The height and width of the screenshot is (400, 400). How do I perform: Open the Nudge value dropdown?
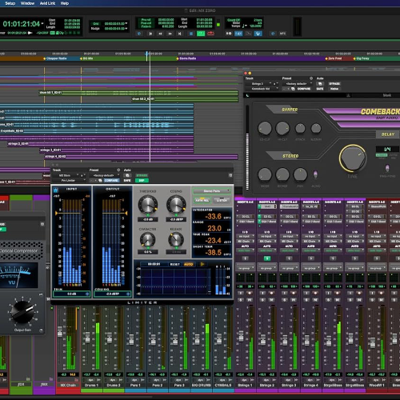click(x=126, y=28)
